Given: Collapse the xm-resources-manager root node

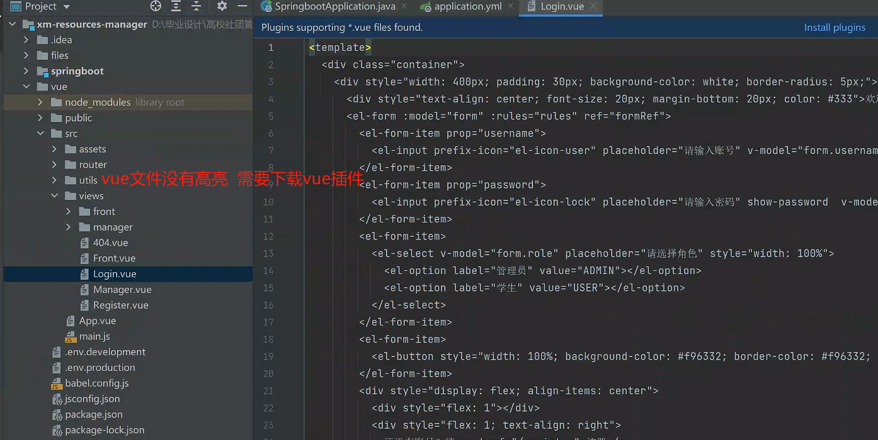Looking at the screenshot, I should click(x=13, y=25).
